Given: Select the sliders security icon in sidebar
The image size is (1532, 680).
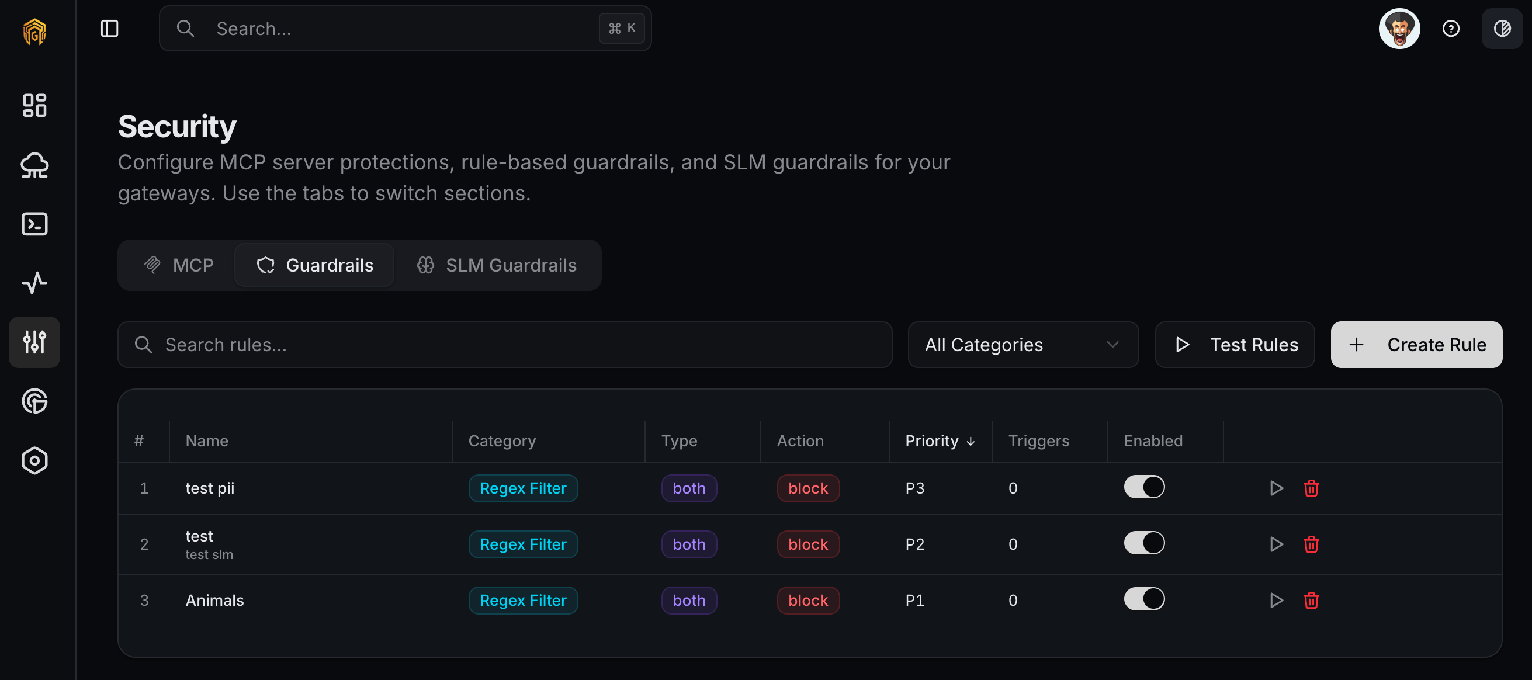Looking at the screenshot, I should [x=34, y=342].
